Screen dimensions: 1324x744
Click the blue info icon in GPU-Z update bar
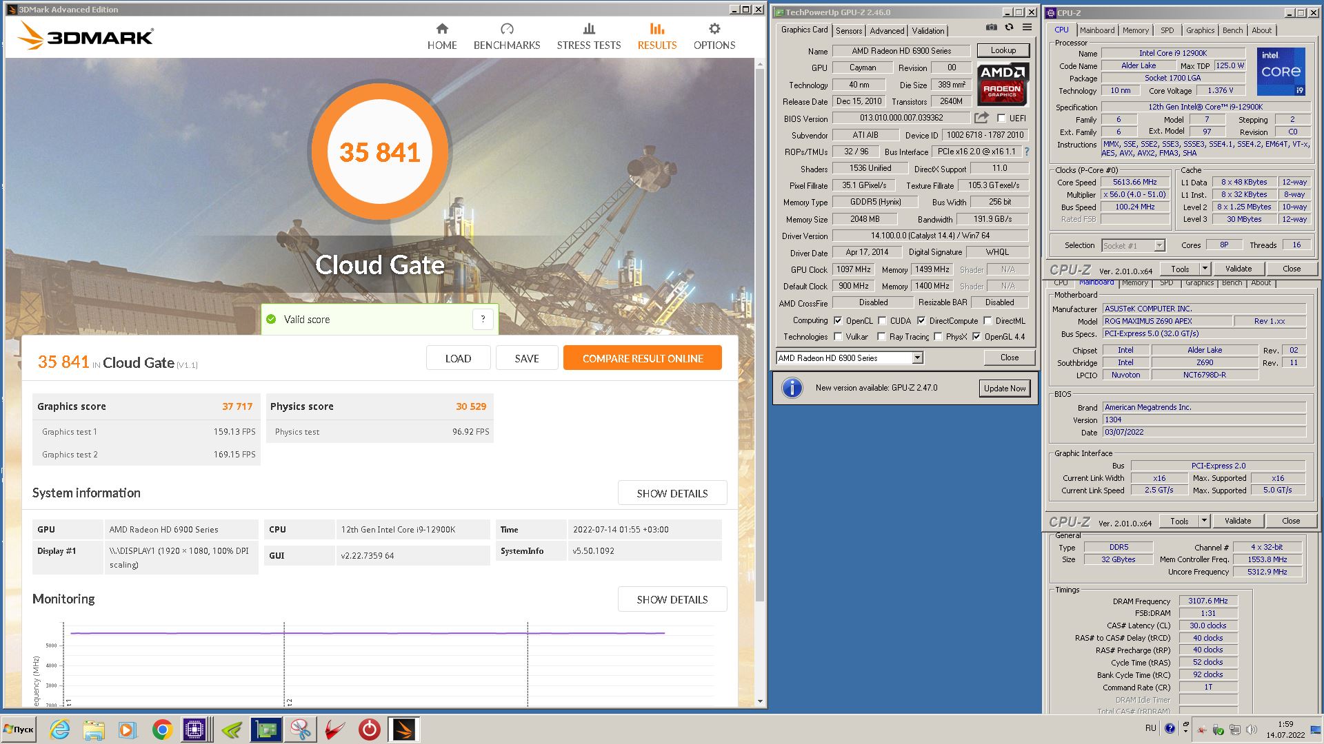[x=792, y=388]
